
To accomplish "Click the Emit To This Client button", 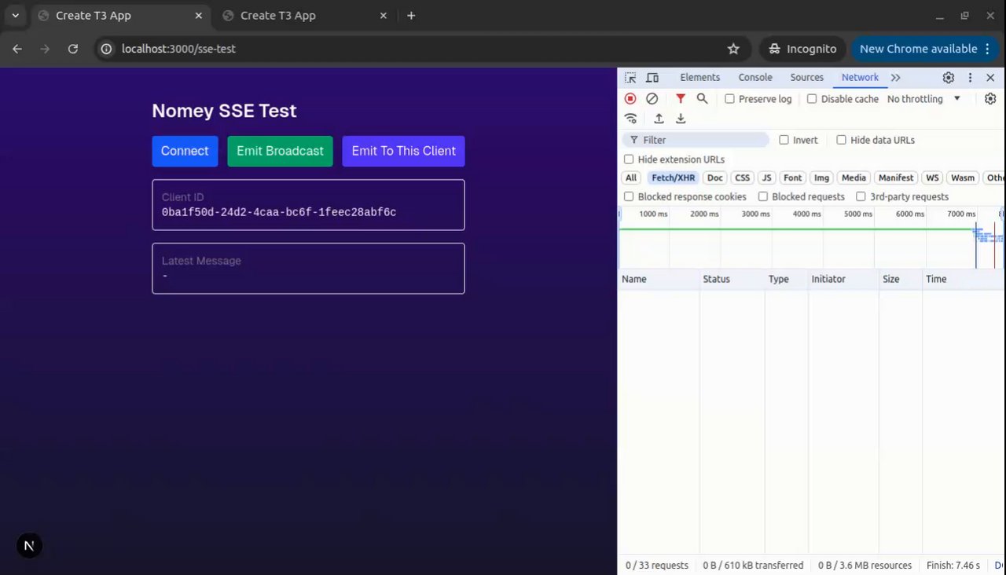I will coord(403,151).
